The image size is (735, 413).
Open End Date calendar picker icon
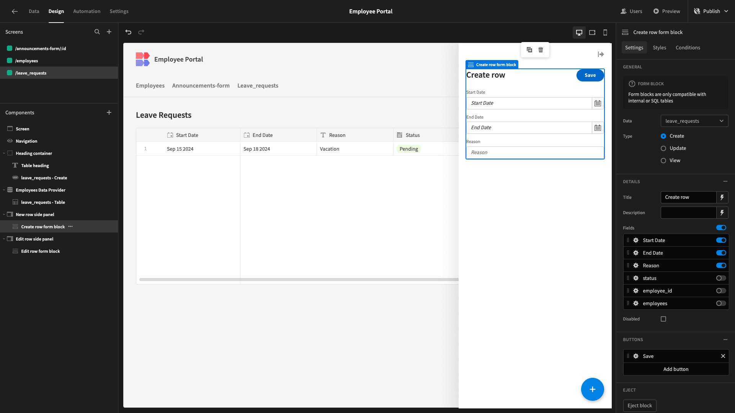[x=598, y=128]
